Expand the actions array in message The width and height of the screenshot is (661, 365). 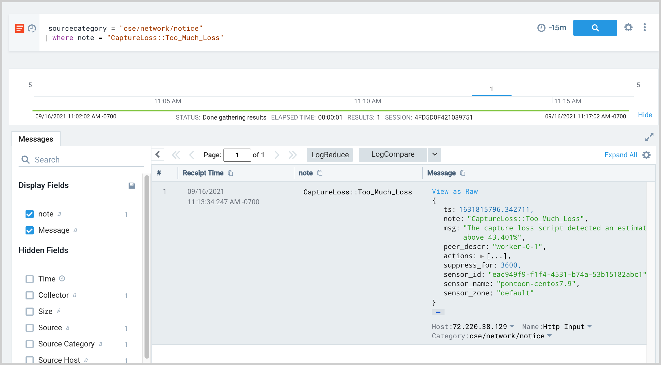pyautogui.click(x=482, y=256)
